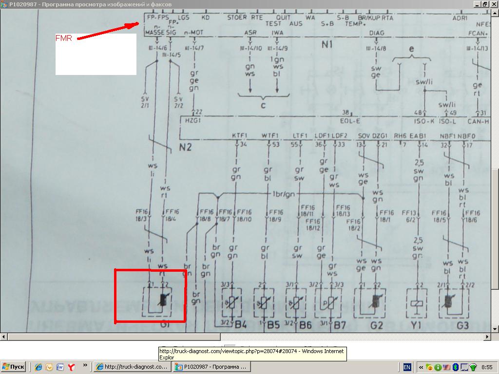Click the 'Y1' component label
This screenshot has height=374, width=499.
416,325
